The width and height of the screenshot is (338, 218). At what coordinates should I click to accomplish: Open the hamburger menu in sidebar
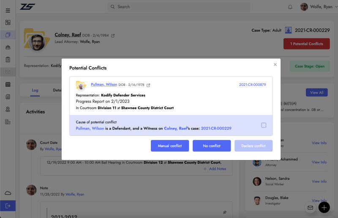pos(8,10)
